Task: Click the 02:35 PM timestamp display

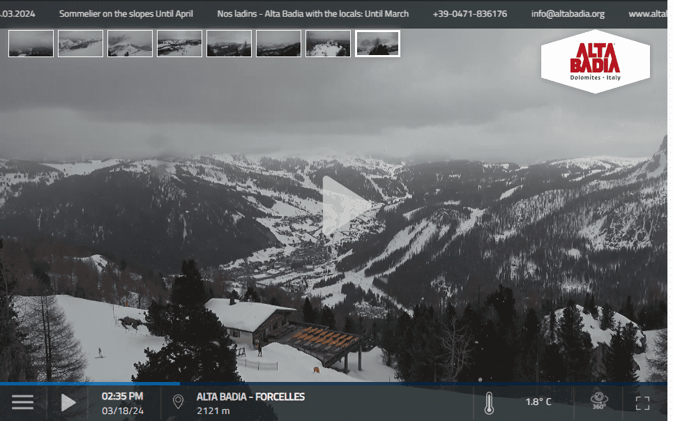Action: (122, 396)
